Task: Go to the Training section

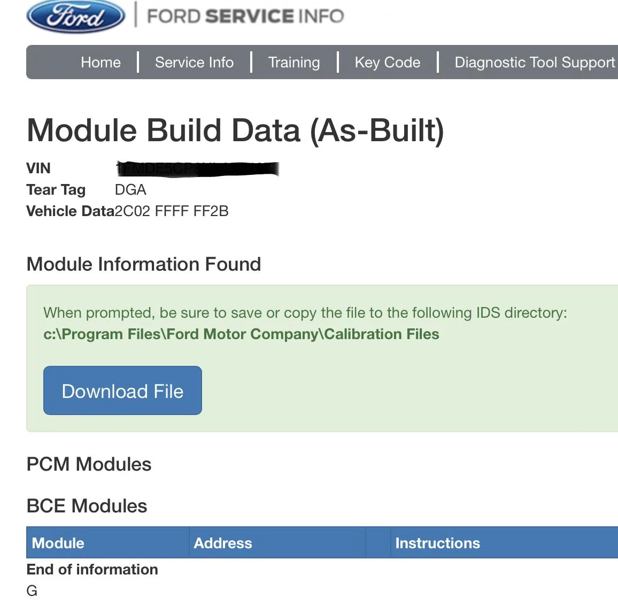Action: point(294,62)
